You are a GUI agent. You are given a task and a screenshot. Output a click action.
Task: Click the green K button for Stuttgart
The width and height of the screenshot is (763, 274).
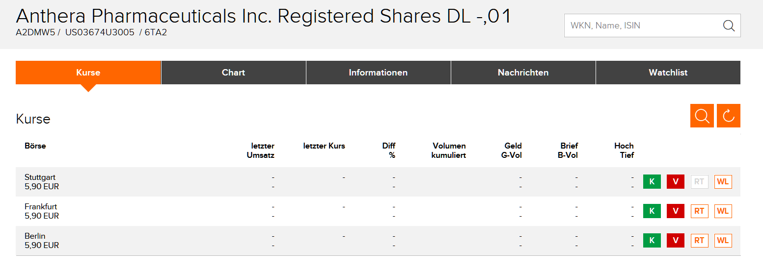coord(652,182)
